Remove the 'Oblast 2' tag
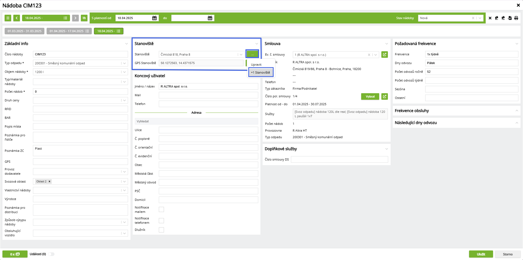Image resolution: width=523 pixels, height=260 pixels. [x=49, y=182]
